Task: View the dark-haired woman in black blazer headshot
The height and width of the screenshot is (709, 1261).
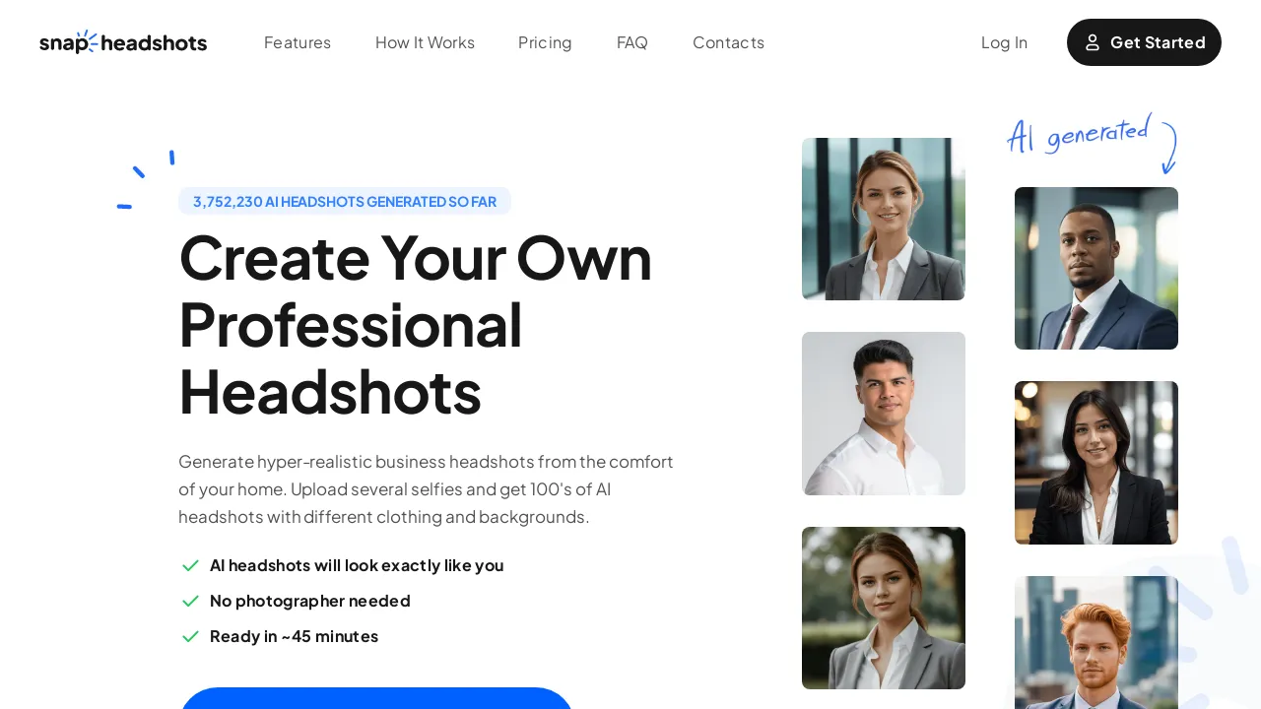Action: (x=1096, y=463)
